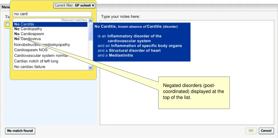Select 'Nonobstructive cardiomyopathy' entry
The image size is (278, 138).
[42, 44]
